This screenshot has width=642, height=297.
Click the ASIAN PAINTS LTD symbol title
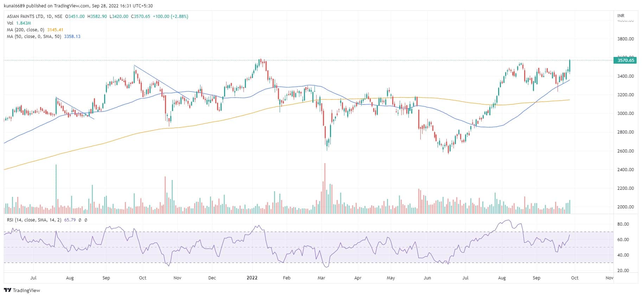click(x=25, y=17)
